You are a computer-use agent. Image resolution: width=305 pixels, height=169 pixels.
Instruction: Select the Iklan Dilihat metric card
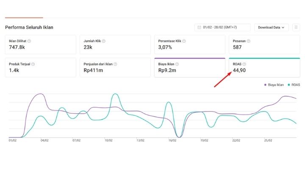coord(41,44)
